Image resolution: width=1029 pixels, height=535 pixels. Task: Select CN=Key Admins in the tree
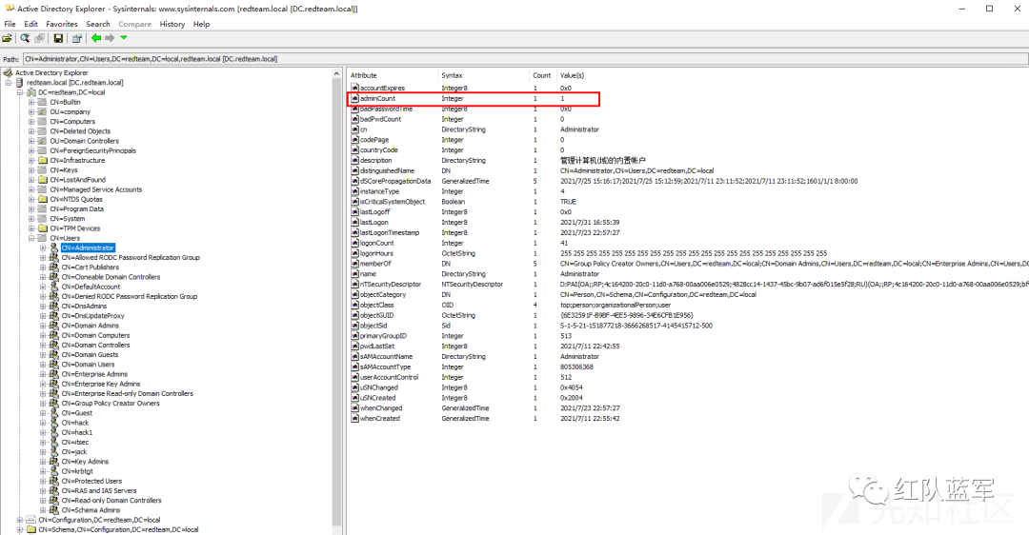[x=86, y=462]
